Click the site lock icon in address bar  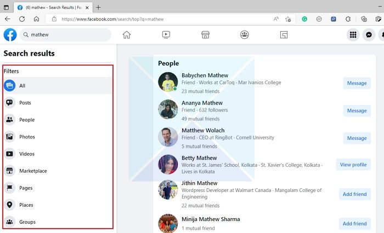(54, 19)
